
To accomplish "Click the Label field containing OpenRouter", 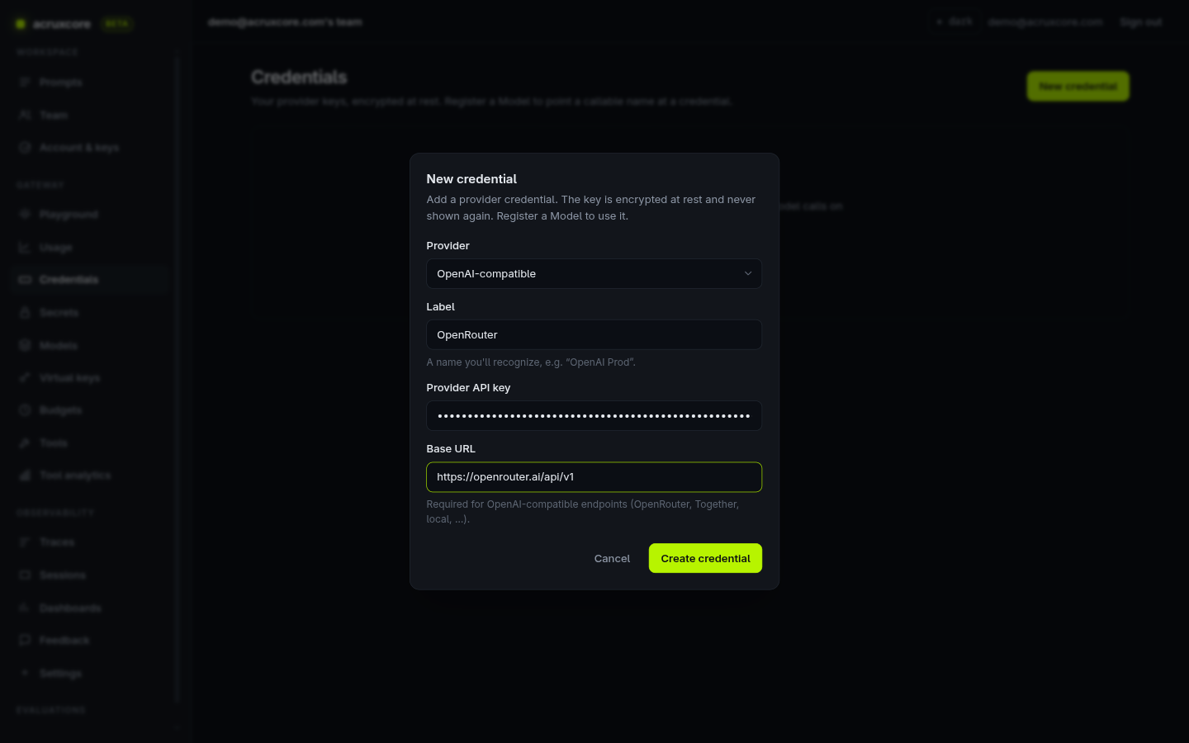I will click(x=594, y=335).
